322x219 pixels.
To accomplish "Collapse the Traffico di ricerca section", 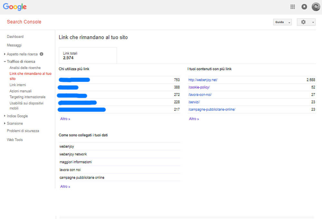I will (5, 61).
